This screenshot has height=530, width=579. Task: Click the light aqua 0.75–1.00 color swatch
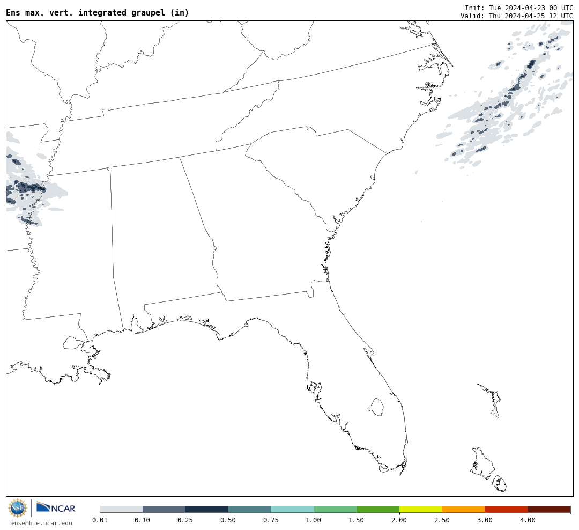click(x=293, y=509)
